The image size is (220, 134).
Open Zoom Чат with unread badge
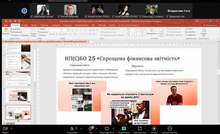pyautogui.click(x=91, y=130)
